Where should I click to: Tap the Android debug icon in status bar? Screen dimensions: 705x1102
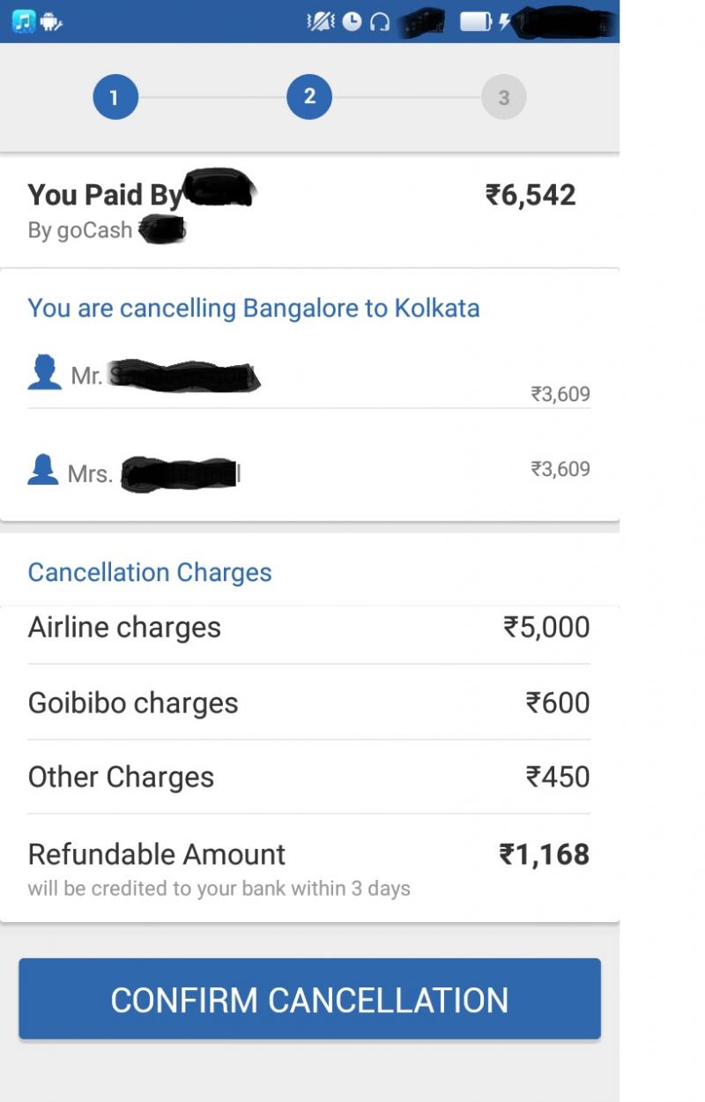(x=50, y=22)
